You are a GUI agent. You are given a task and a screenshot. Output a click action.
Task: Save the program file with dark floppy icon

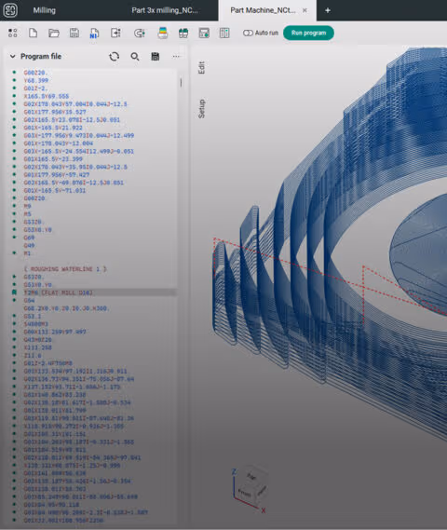(156, 57)
